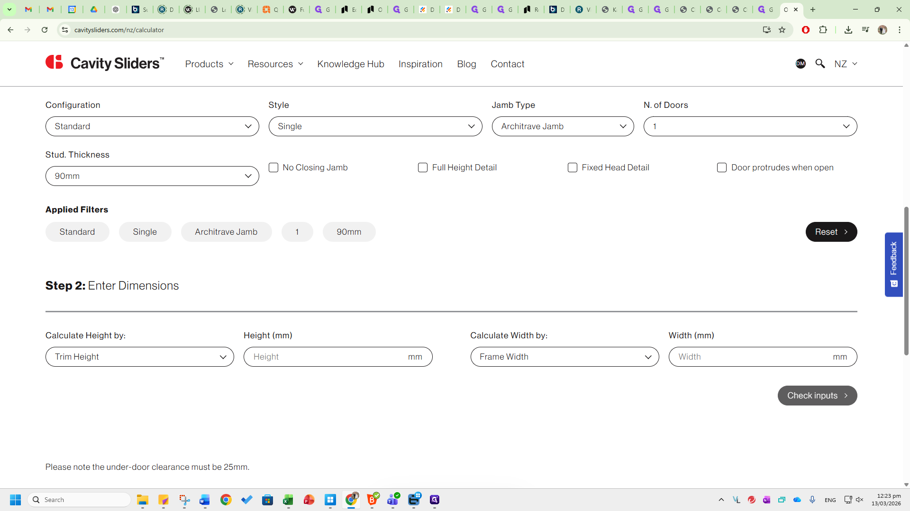Click into the Height mm field
Viewport: 910px width, 511px height.
click(x=327, y=357)
